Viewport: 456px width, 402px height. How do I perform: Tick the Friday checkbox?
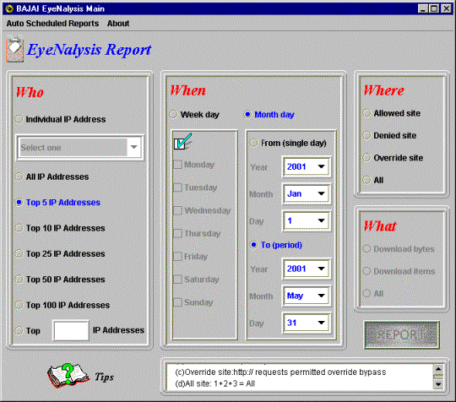177,257
